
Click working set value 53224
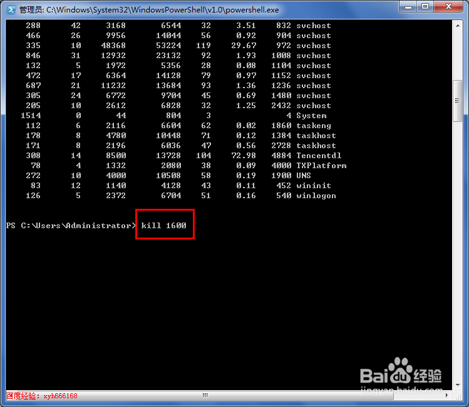[x=168, y=46]
